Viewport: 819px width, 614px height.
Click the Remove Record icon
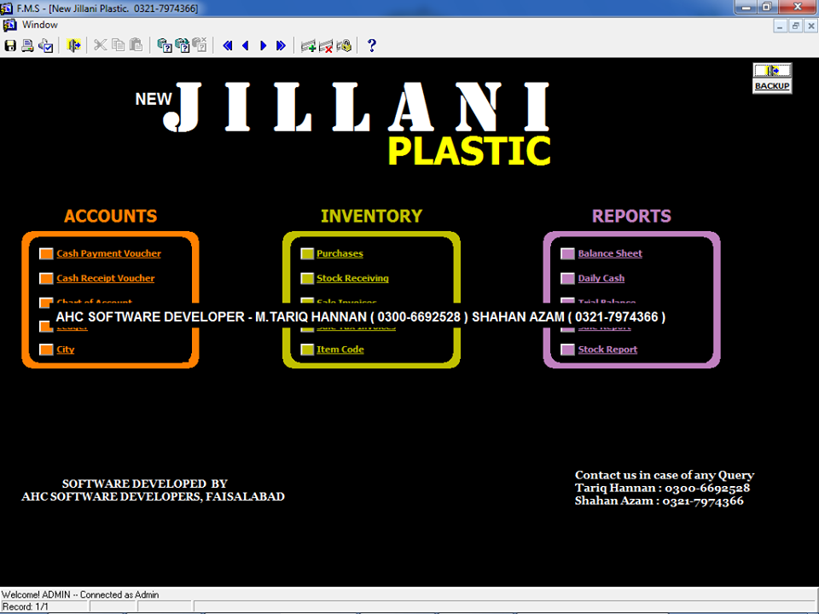pyautogui.click(x=326, y=45)
